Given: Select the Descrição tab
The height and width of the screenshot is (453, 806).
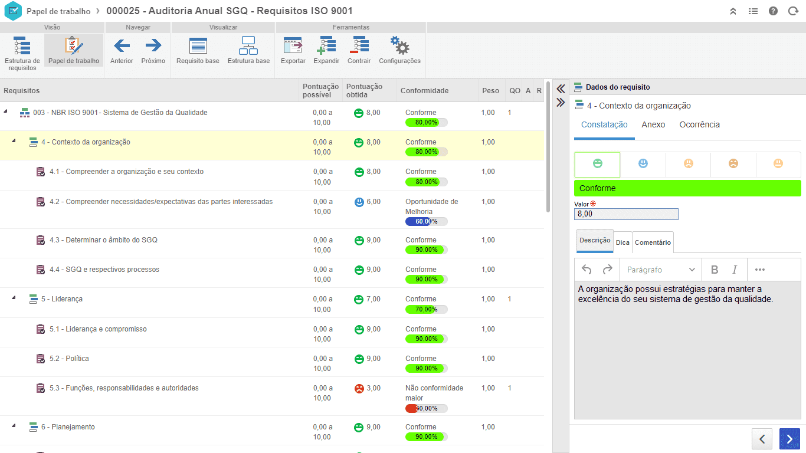Looking at the screenshot, I should point(595,241).
